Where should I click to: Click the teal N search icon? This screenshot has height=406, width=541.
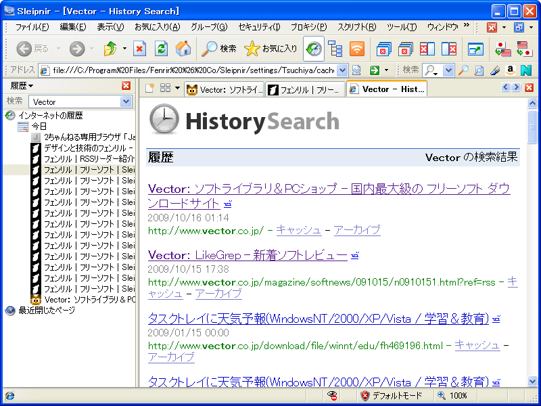[x=526, y=70]
